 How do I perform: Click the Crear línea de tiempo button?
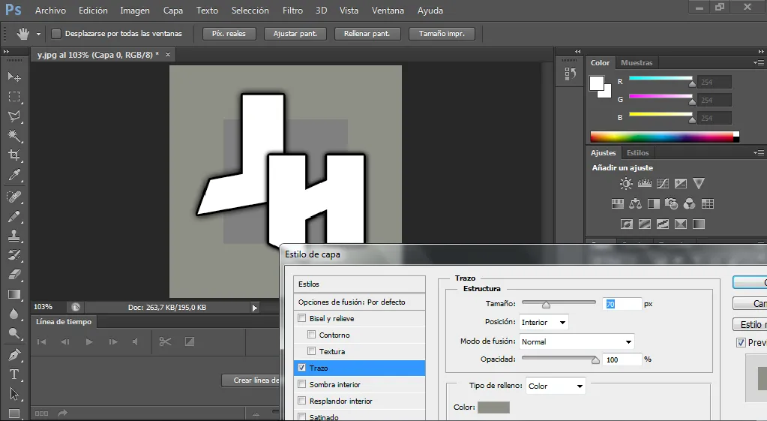(250, 380)
